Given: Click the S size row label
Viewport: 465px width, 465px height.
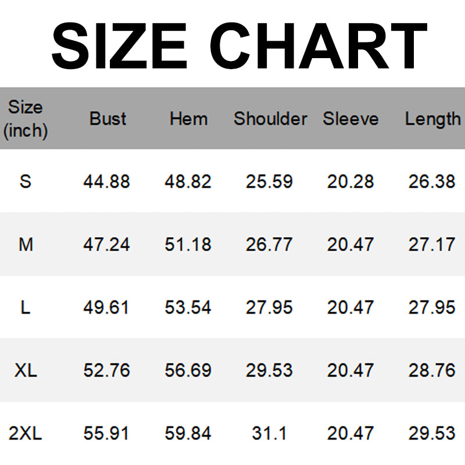Looking at the screenshot, I should (x=26, y=181).
